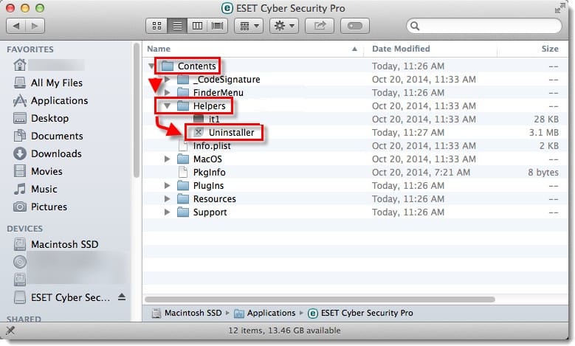Switch to column view

pos(197,26)
